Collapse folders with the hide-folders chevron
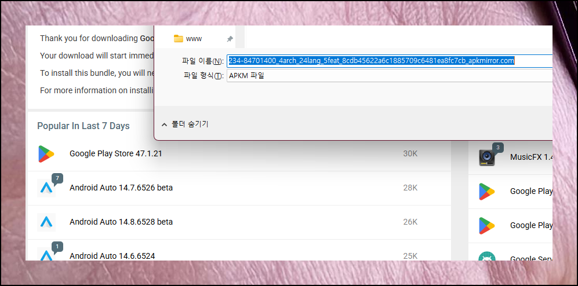 [165, 125]
